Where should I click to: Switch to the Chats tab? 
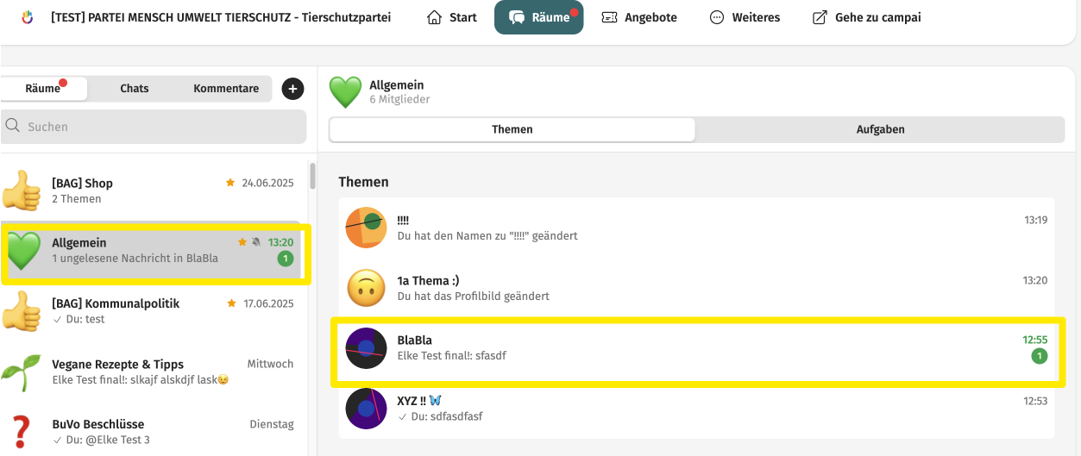coord(135,88)
